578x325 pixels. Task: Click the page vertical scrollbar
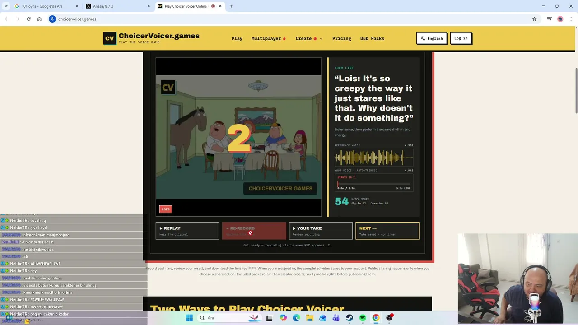(x=576, y=90)
